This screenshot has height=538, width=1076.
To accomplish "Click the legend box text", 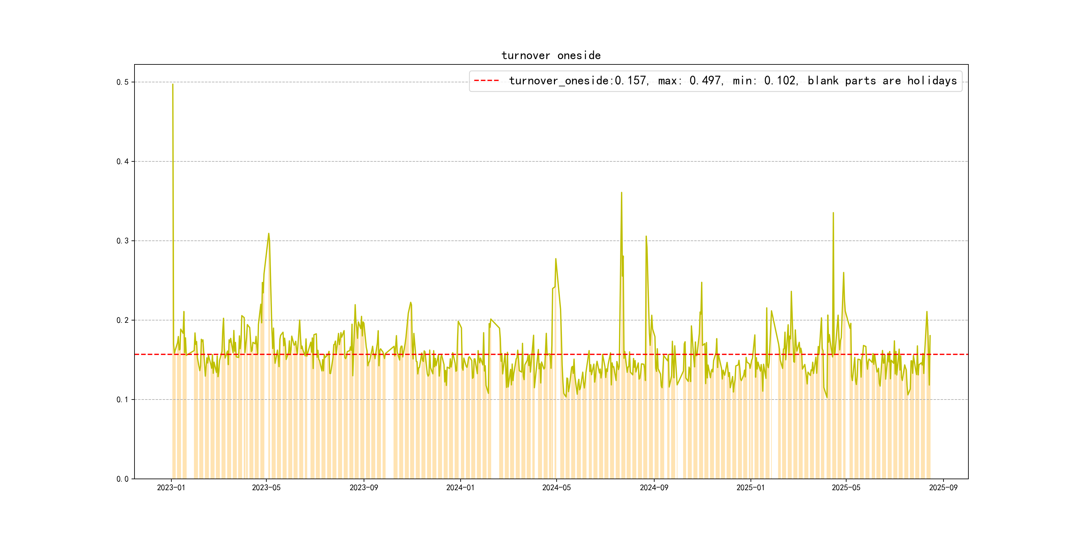I will pos(732,81).
